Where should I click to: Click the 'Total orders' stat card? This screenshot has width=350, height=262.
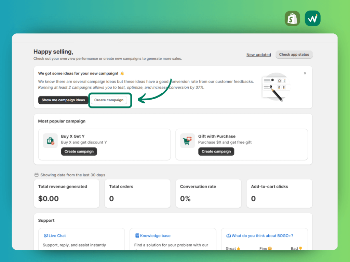(137, 193)
